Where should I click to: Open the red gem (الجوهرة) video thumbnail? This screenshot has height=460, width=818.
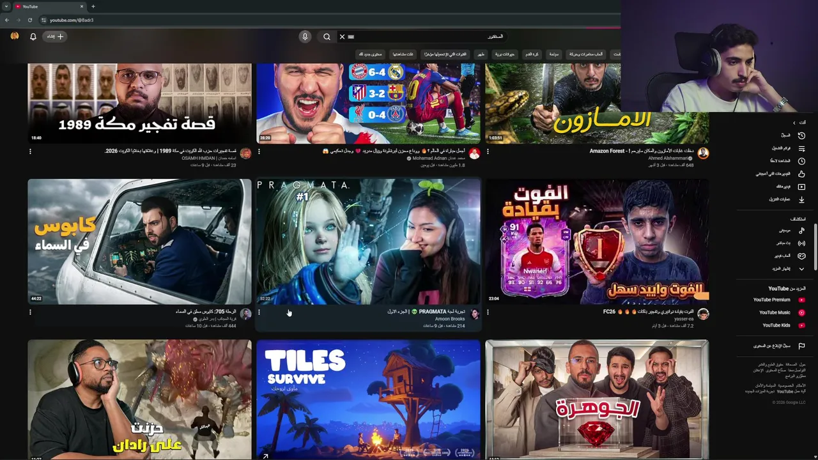coord(597,399)
